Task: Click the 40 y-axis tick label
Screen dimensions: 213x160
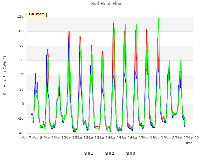Action: (21, 75)
